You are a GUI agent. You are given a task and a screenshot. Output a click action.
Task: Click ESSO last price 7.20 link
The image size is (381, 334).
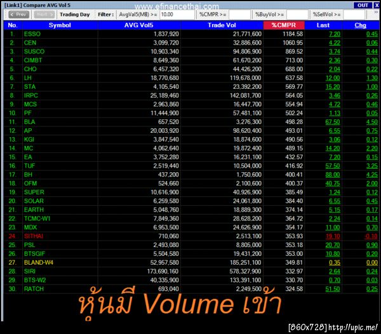tap(335, 34)
